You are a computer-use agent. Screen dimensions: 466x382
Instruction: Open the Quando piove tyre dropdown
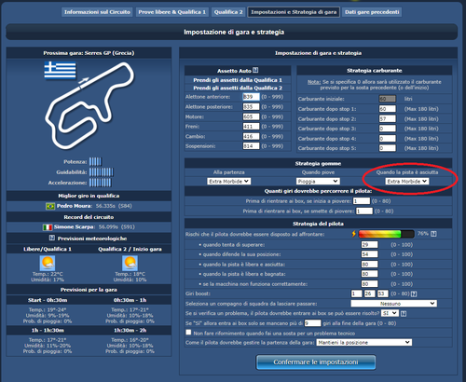pyautogui.click(x=318, y=181)
